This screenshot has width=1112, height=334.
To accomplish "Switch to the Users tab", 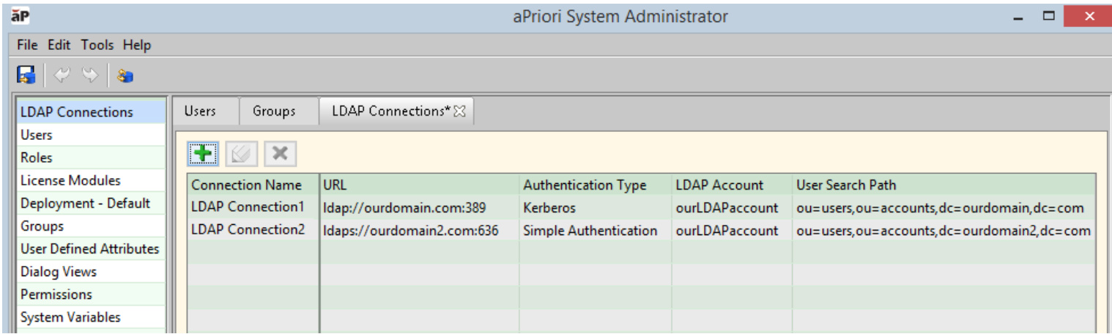I will pyautogui.click(x=200, y=111).
